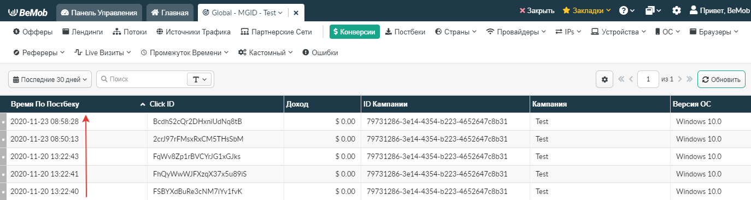The image size is (751, 200).
Task: Go to Офферы report
Action: tap(33, 32)
